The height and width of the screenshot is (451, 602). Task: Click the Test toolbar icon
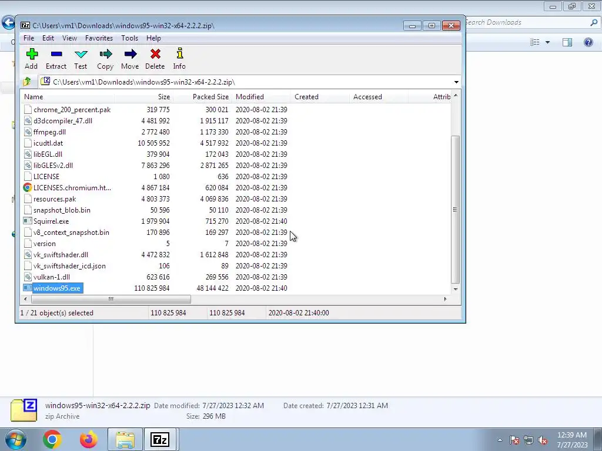click(x=81, y=54)
